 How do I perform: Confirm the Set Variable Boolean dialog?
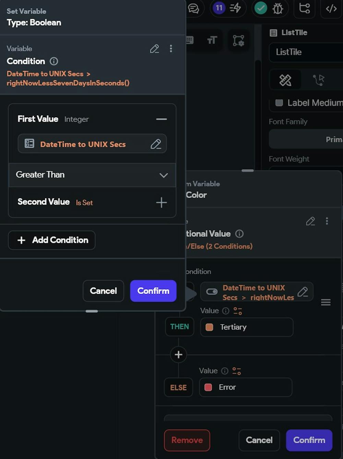pyautogui.click(x=153, y=291)
